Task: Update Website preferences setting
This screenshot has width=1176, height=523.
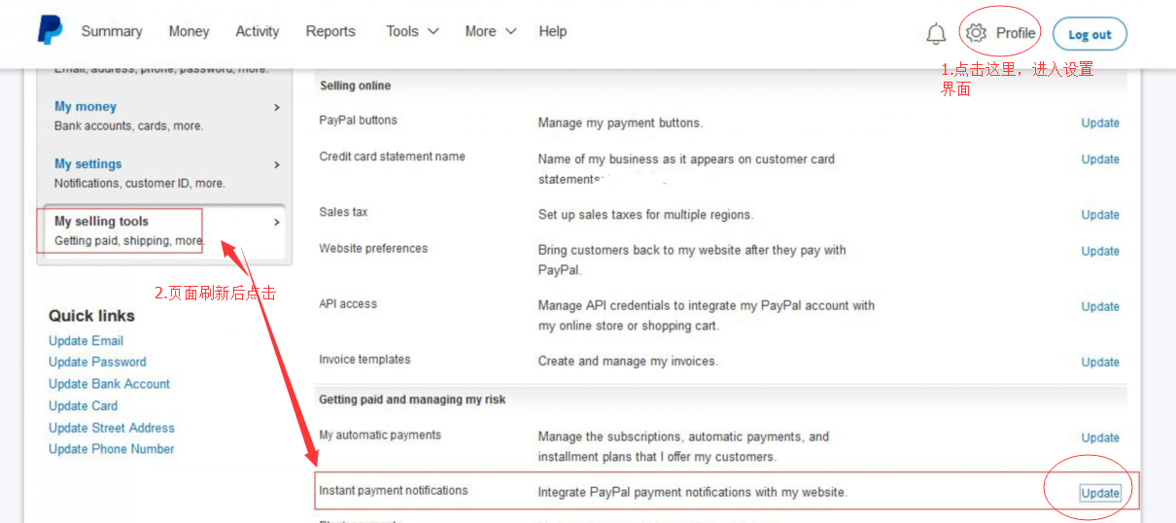Action: (1100, 251)
